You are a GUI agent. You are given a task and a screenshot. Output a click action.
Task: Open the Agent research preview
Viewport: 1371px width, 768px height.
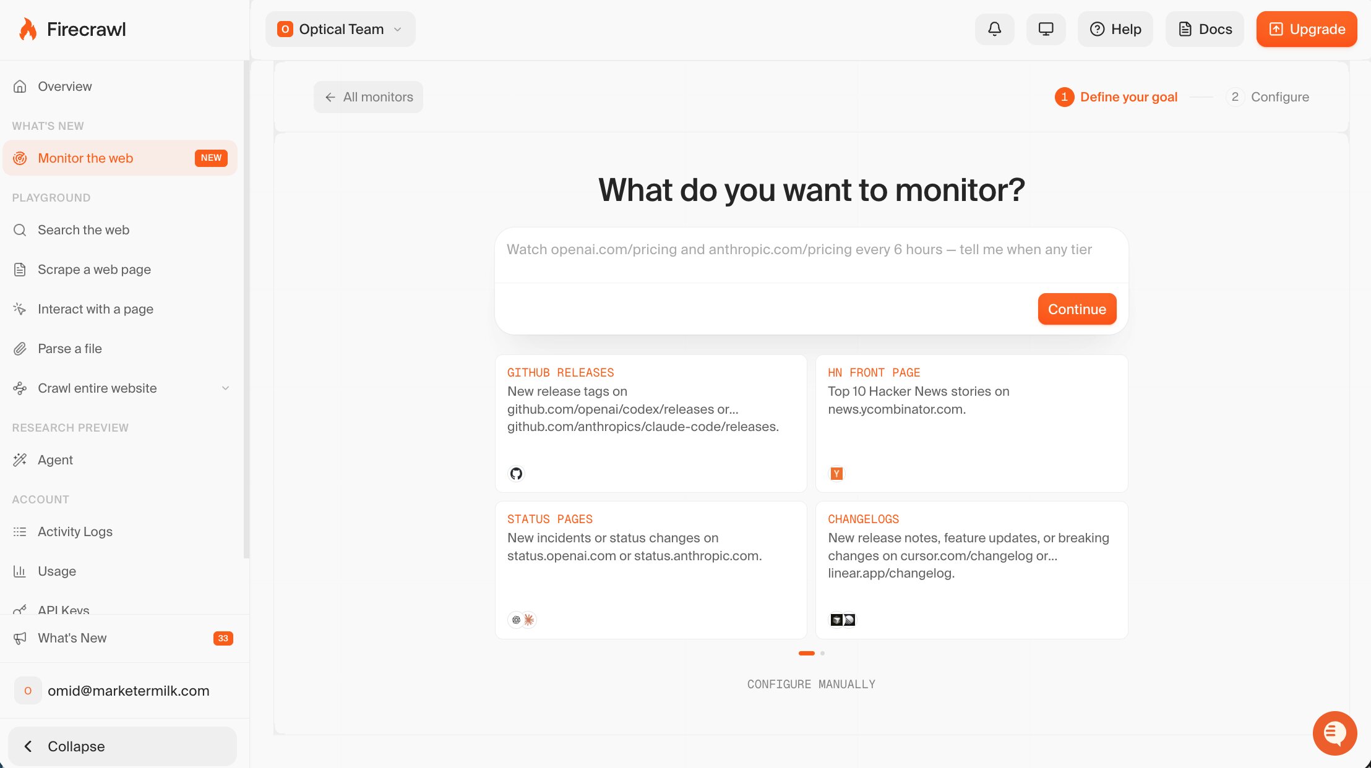pos(120,460)
